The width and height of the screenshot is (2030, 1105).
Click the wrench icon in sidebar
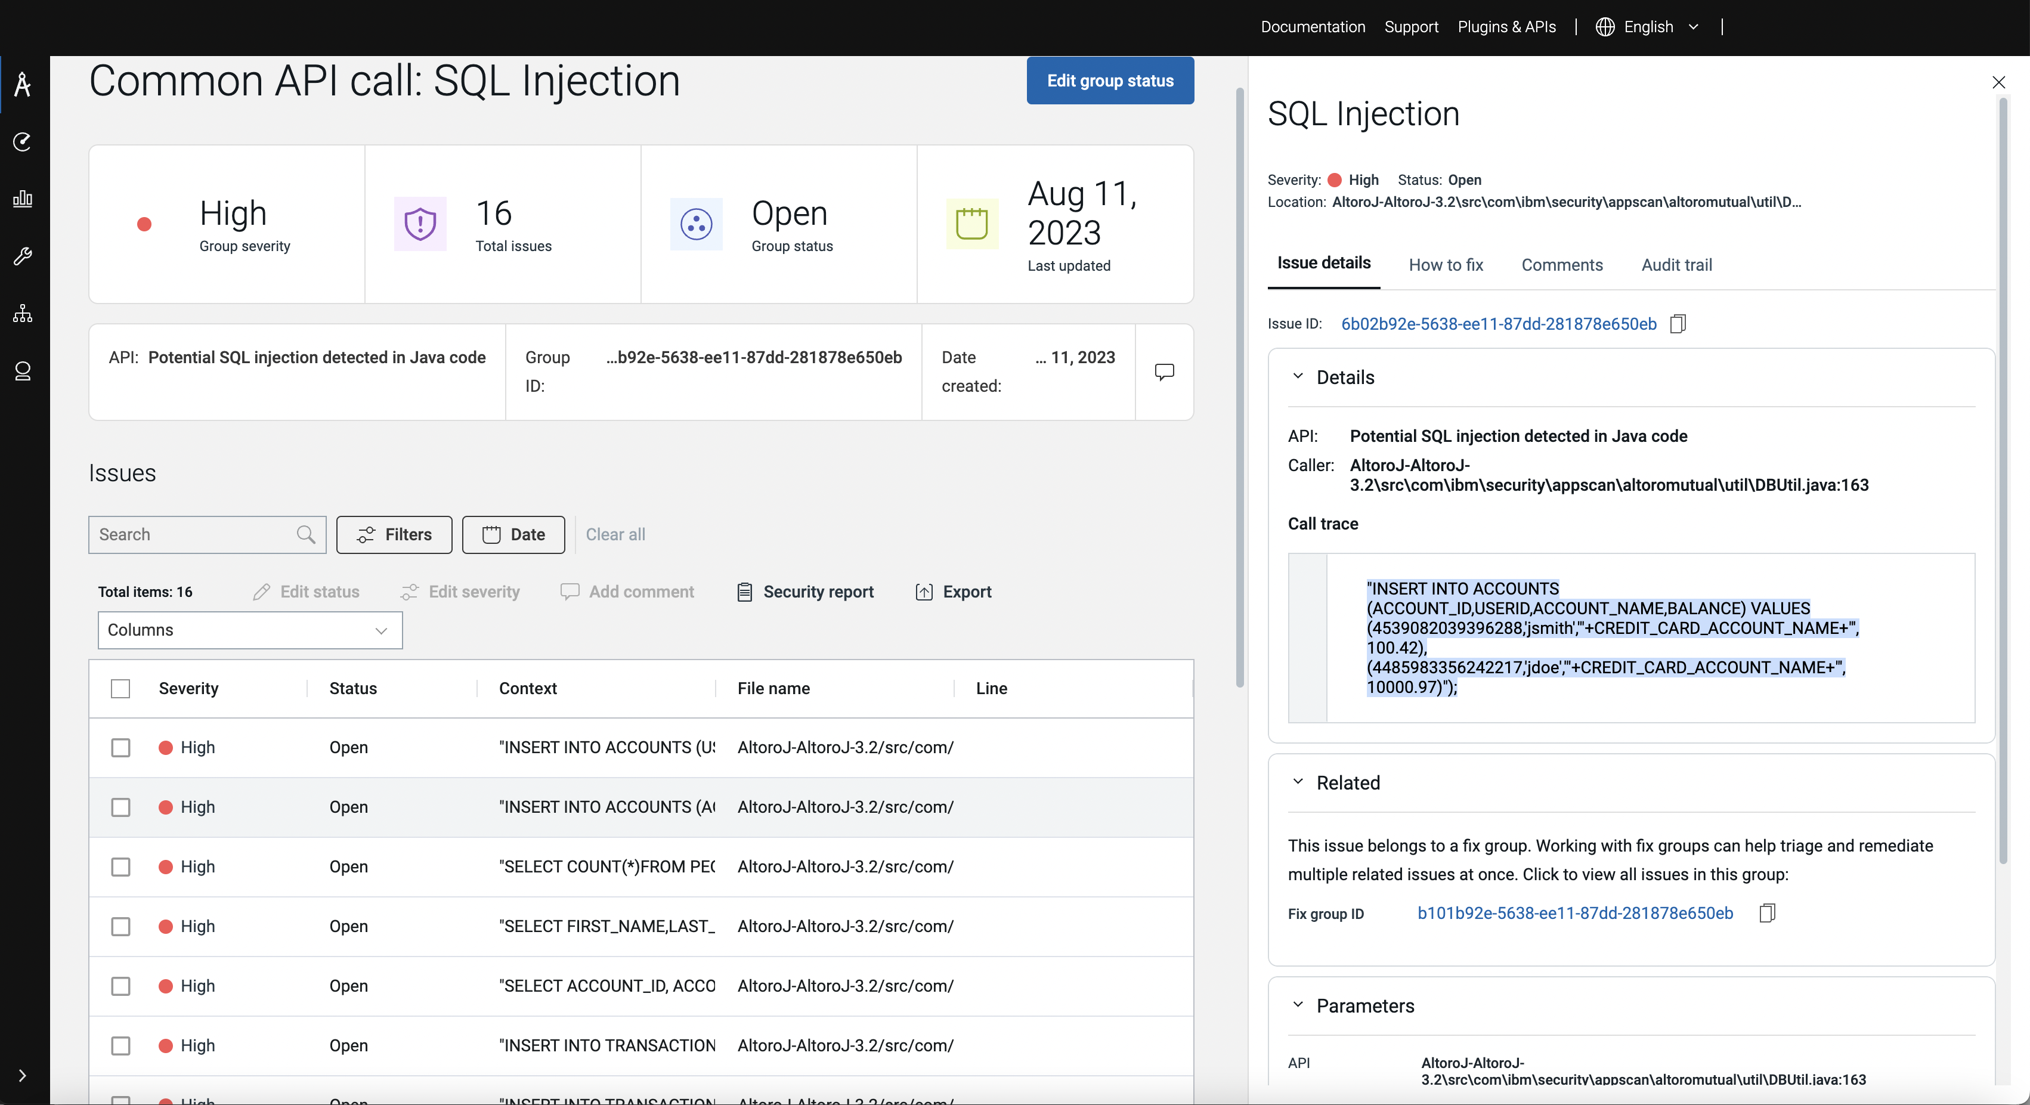coord(23,256)
